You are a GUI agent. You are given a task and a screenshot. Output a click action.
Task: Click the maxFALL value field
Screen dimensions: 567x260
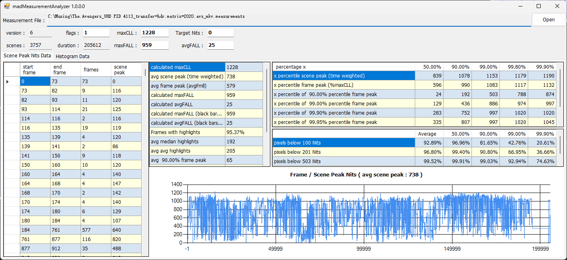(155, 45)
